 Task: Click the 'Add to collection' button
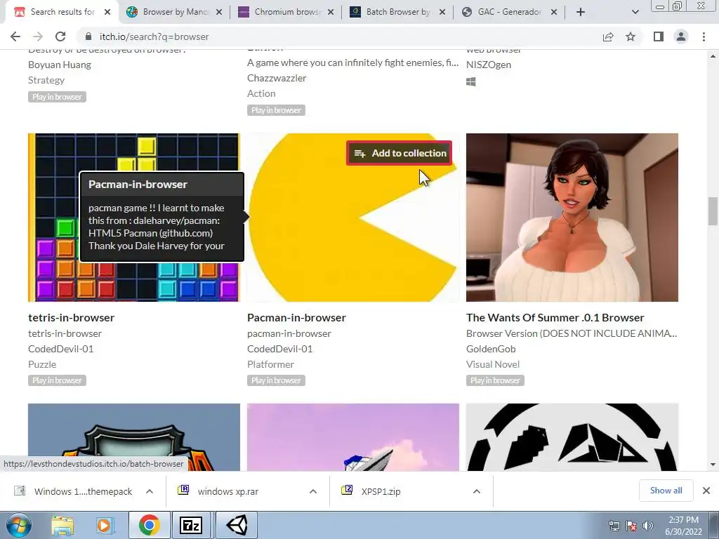click(x=400, y=153)
